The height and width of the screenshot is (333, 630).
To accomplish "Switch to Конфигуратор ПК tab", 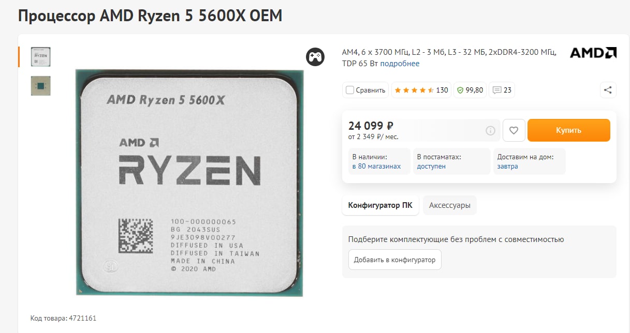I will point(380,205).
